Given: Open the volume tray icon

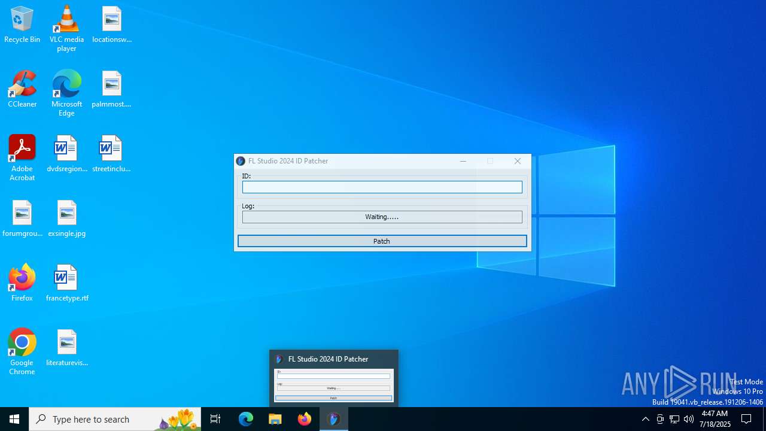Looking at the screenshot, I should point(689,419).
